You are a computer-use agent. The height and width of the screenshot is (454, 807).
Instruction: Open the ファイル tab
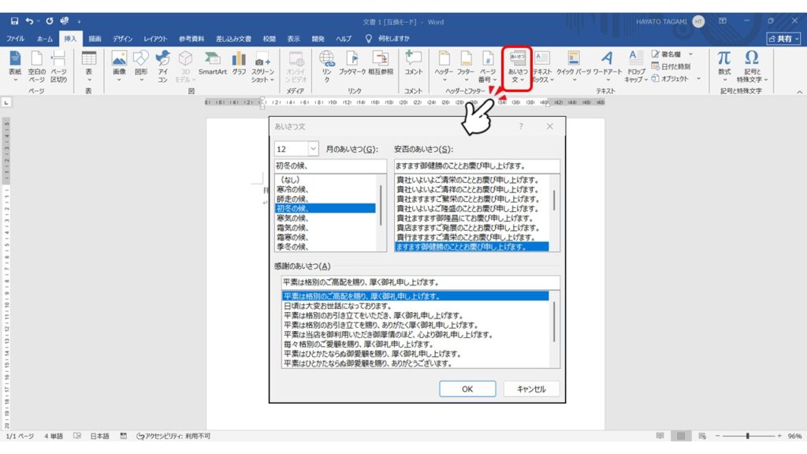pos(16,39)
